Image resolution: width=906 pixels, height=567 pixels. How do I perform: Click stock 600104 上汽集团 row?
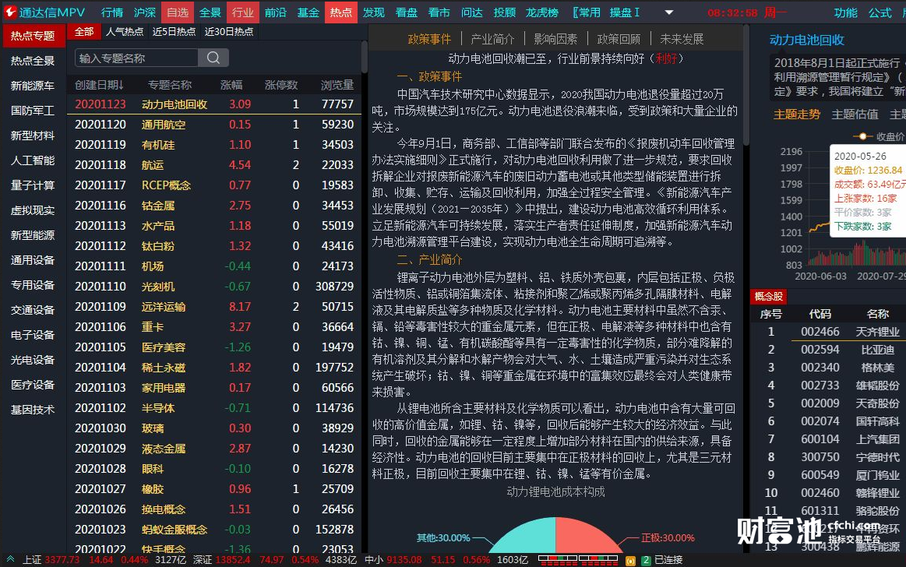tap(829, 438)
